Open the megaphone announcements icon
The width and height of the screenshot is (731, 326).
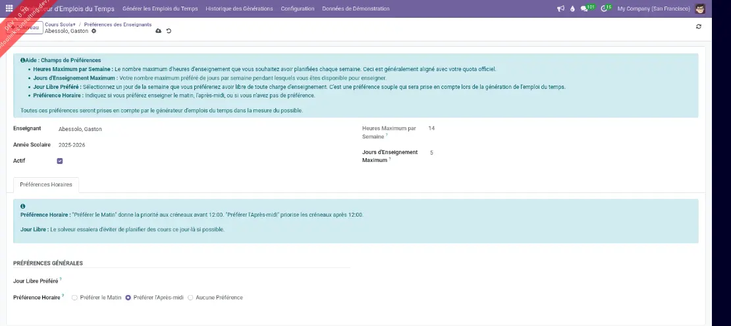[560, 9]
